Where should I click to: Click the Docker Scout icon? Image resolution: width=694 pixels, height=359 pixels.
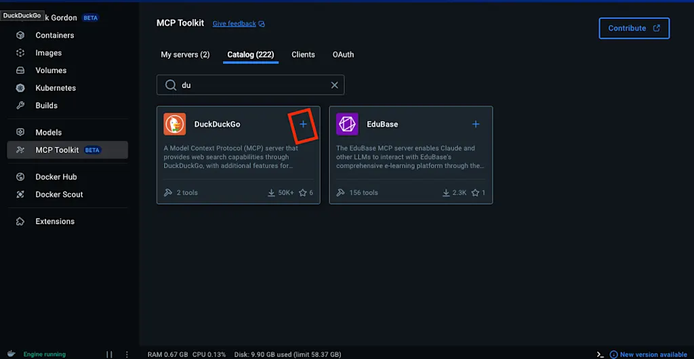point(20,194)
